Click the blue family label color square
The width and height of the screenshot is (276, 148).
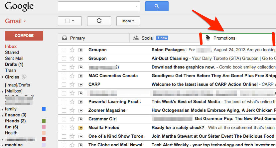(x=44, y=109)
